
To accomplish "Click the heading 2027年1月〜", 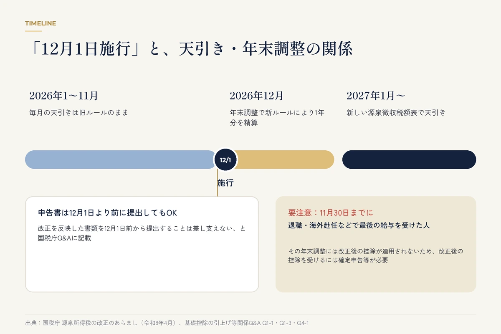I will pos(376,96).
